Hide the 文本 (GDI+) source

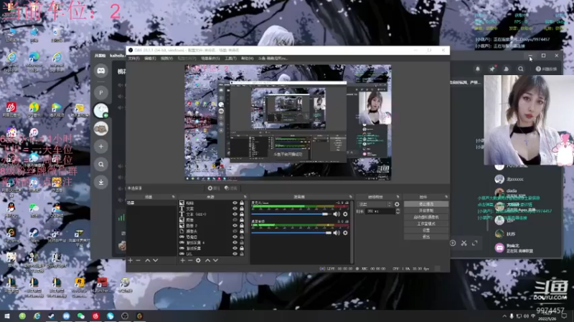click(235, 214)
